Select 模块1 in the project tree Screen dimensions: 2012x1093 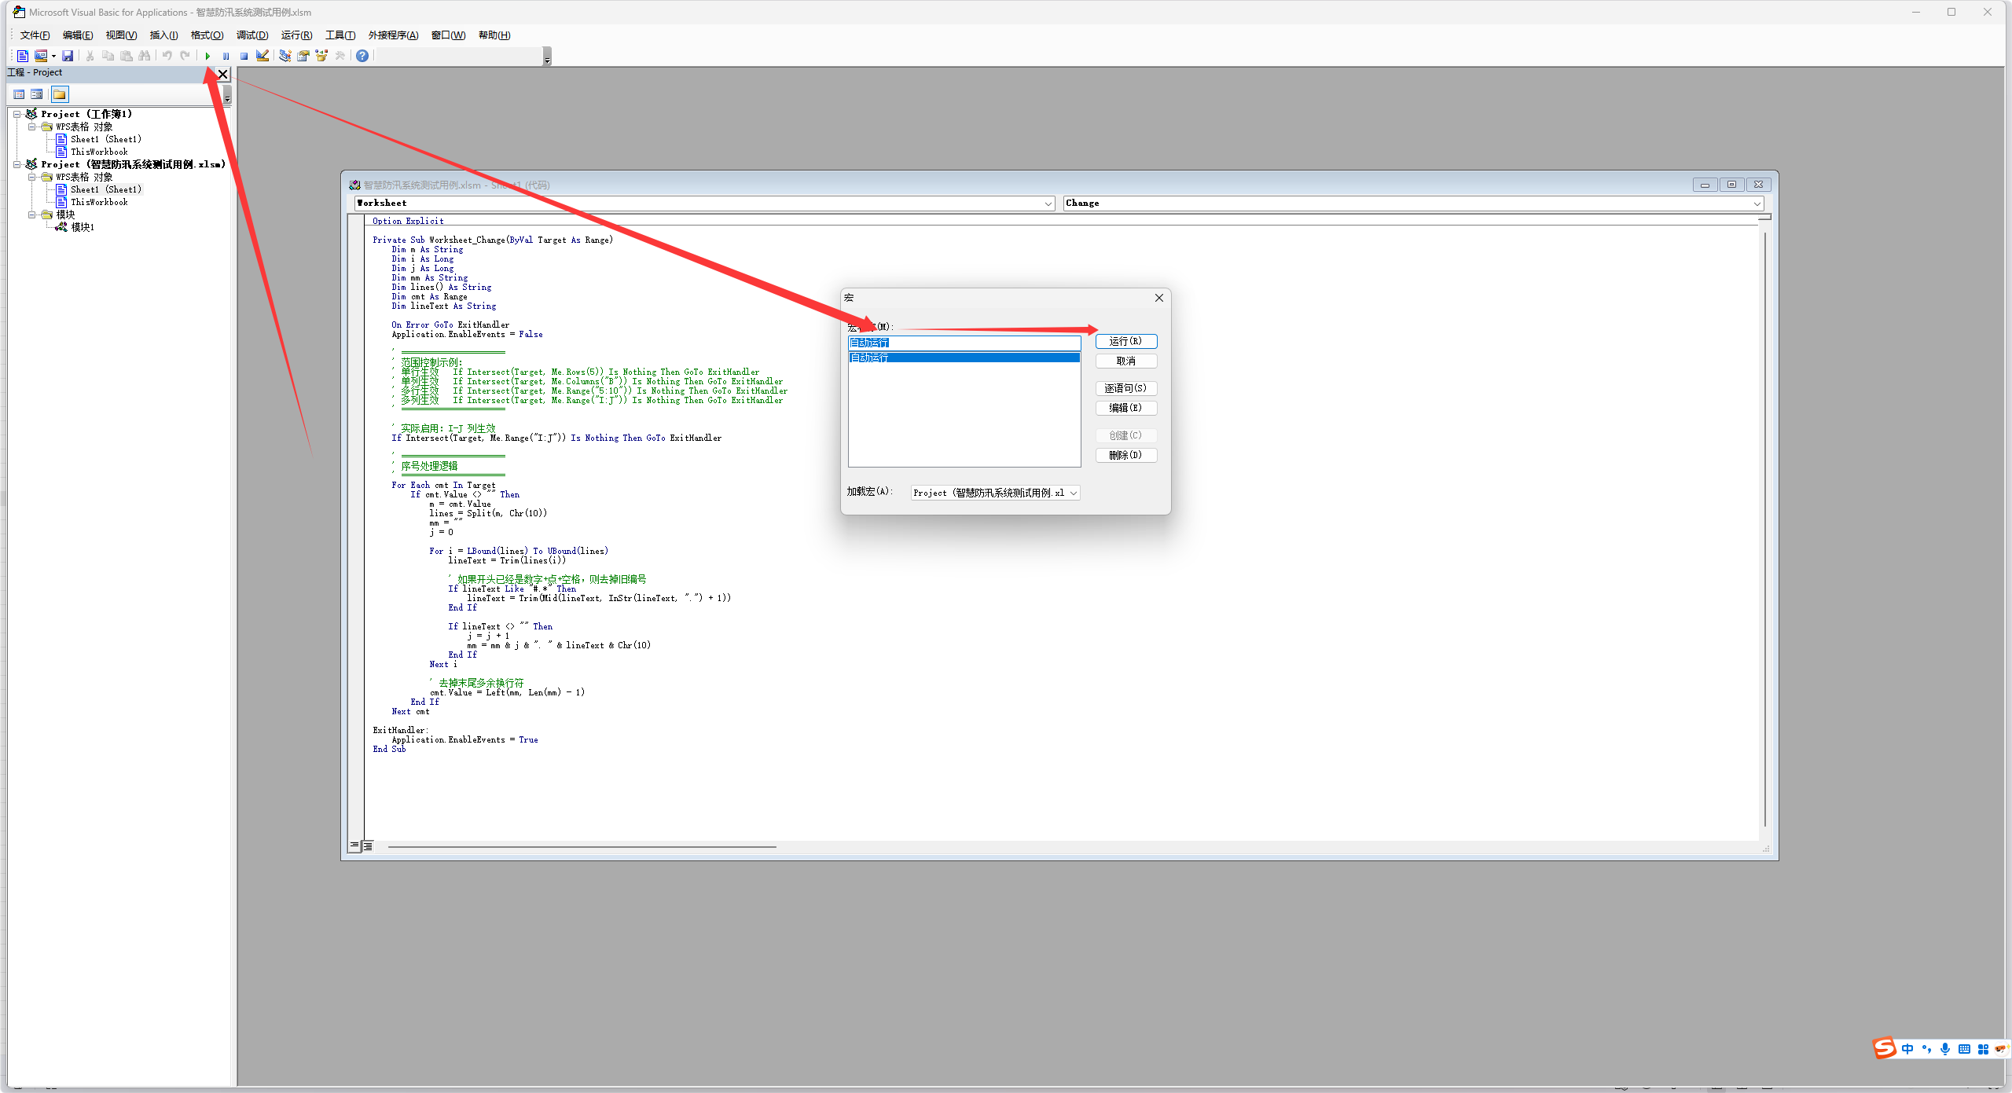pyautogui.click(x=82, y=227)
